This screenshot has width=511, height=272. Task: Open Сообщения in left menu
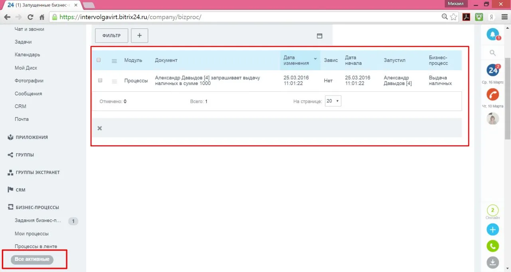[28, 94]
